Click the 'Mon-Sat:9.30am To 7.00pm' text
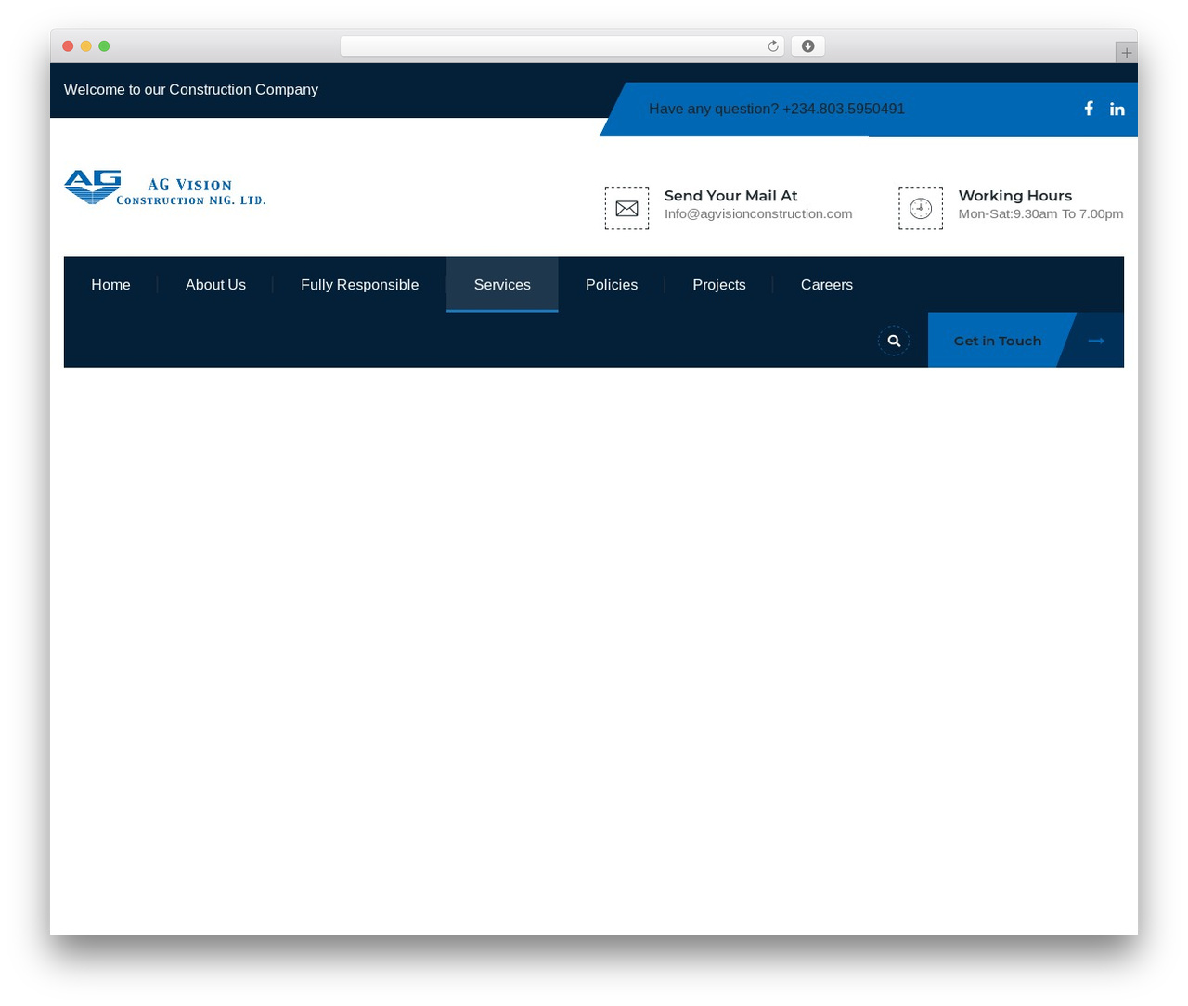 1041,213
